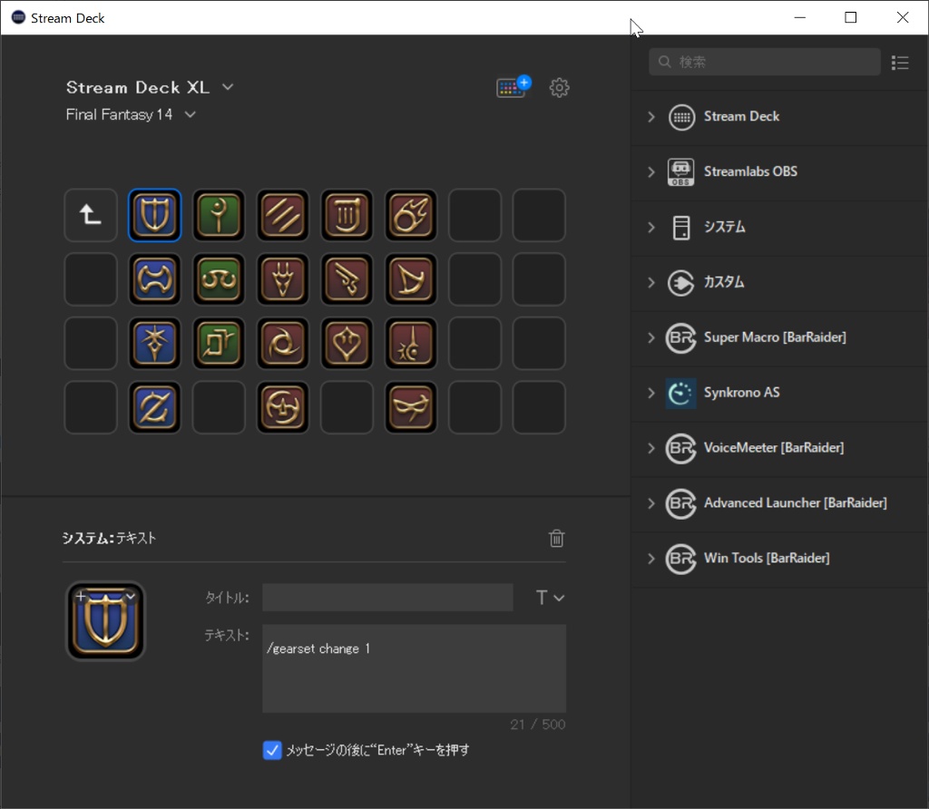Select the White Mage job icon

219,215
